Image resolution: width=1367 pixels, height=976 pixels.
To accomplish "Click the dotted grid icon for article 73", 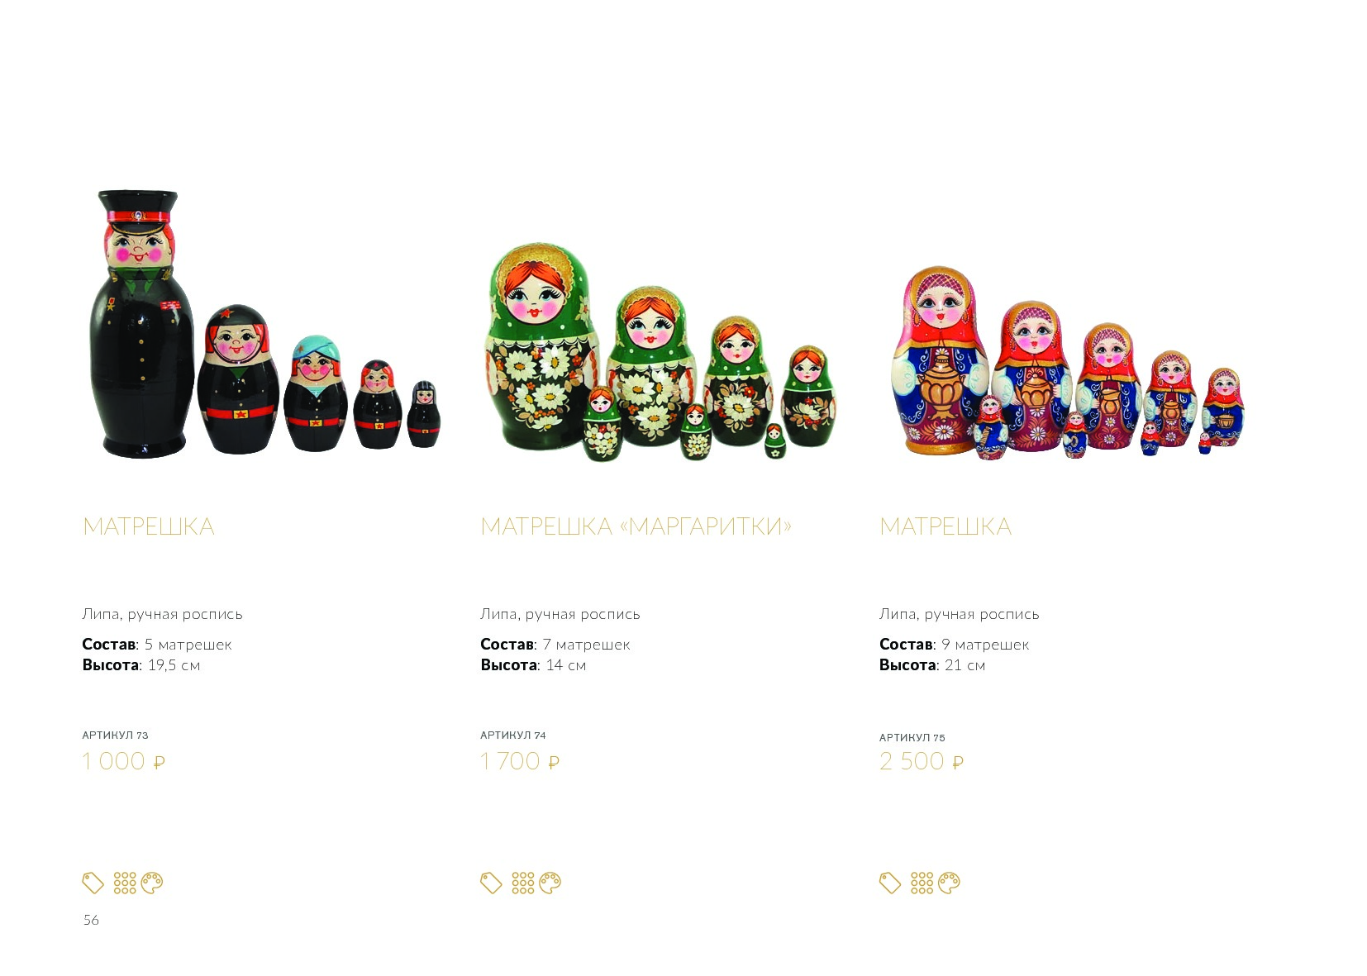I will [125, 883].
